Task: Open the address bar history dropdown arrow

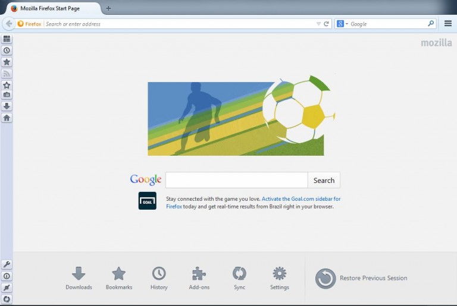Action: [318, 24]
